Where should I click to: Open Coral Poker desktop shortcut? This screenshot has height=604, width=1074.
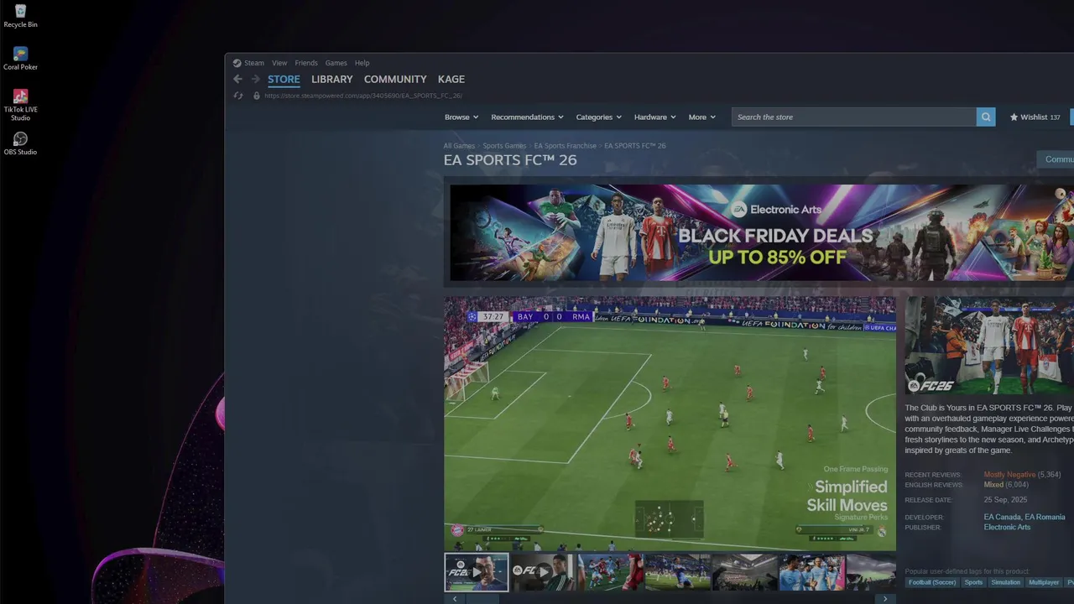click(x=20, y=59)
